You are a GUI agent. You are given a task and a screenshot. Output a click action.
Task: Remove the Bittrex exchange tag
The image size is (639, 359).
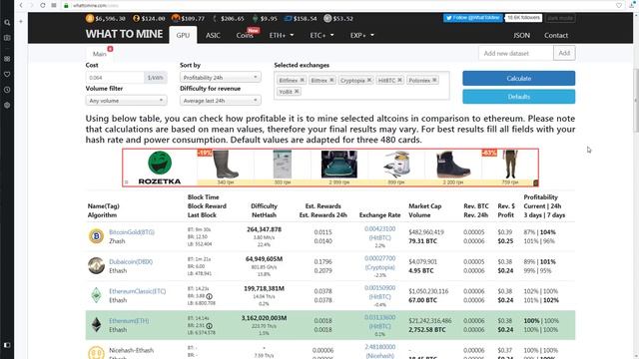[x=331, y=80]
